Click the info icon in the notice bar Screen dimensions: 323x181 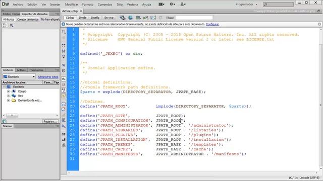pyautogui.click(x=63, y=24)
